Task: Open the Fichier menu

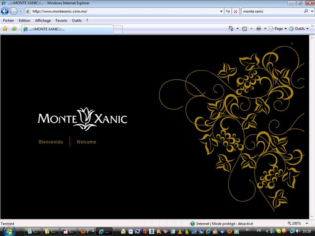Action: click(x=8, y=20)
